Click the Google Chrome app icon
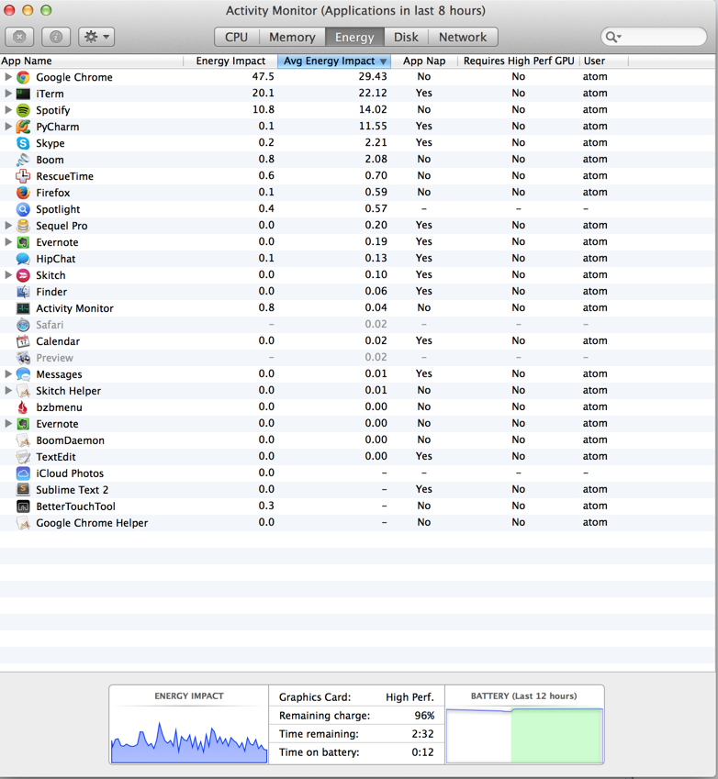This screenshot has width=718, height=779. 23,77
